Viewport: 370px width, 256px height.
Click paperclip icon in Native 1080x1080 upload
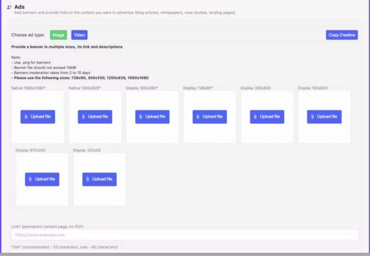26,117
